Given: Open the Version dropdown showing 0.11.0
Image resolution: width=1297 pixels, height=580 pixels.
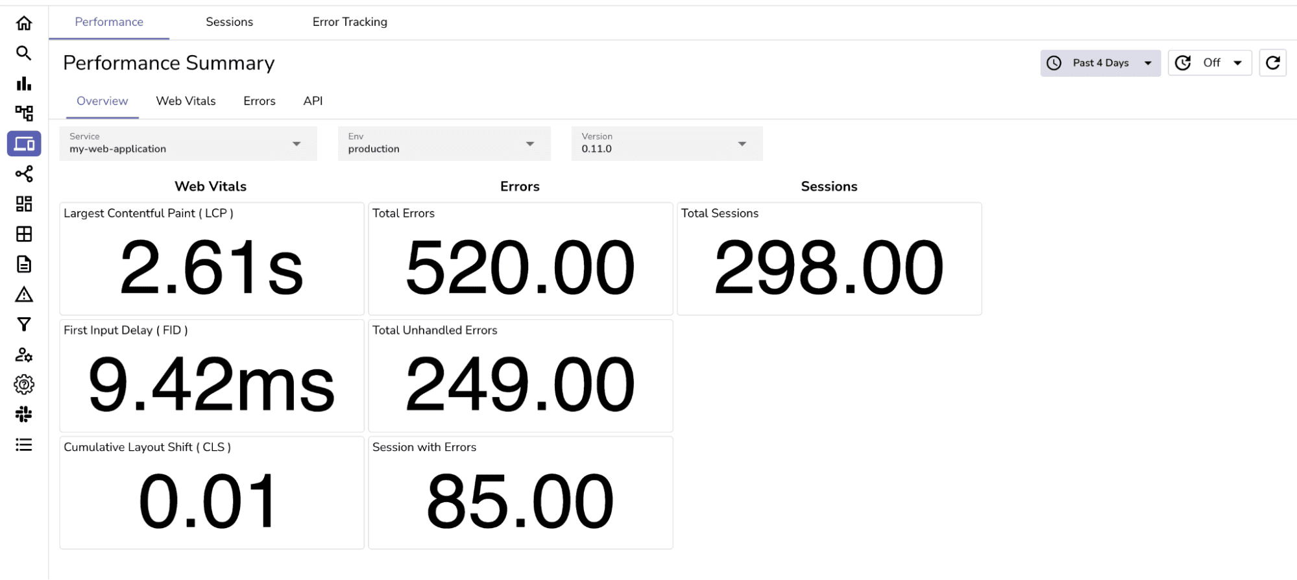Looking at the screenshot, I should (666, 143).
